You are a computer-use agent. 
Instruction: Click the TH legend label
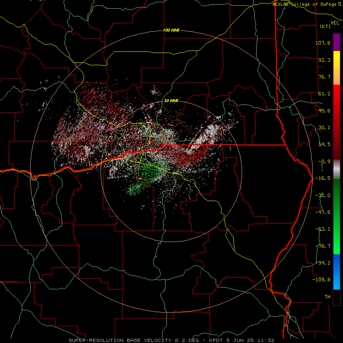(x=327, y=297)
